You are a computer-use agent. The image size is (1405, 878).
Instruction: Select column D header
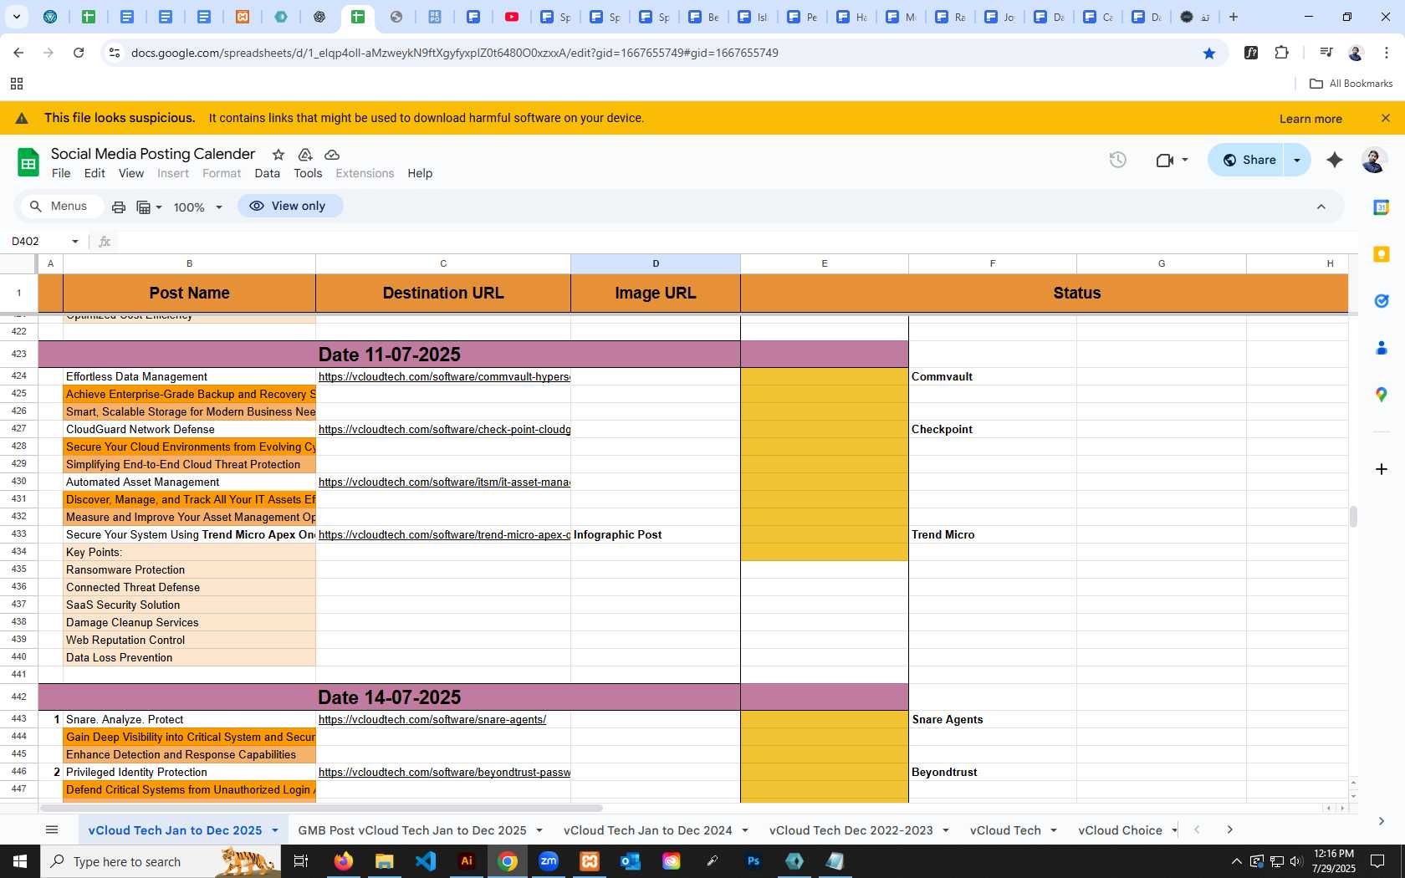coord(656,263)
